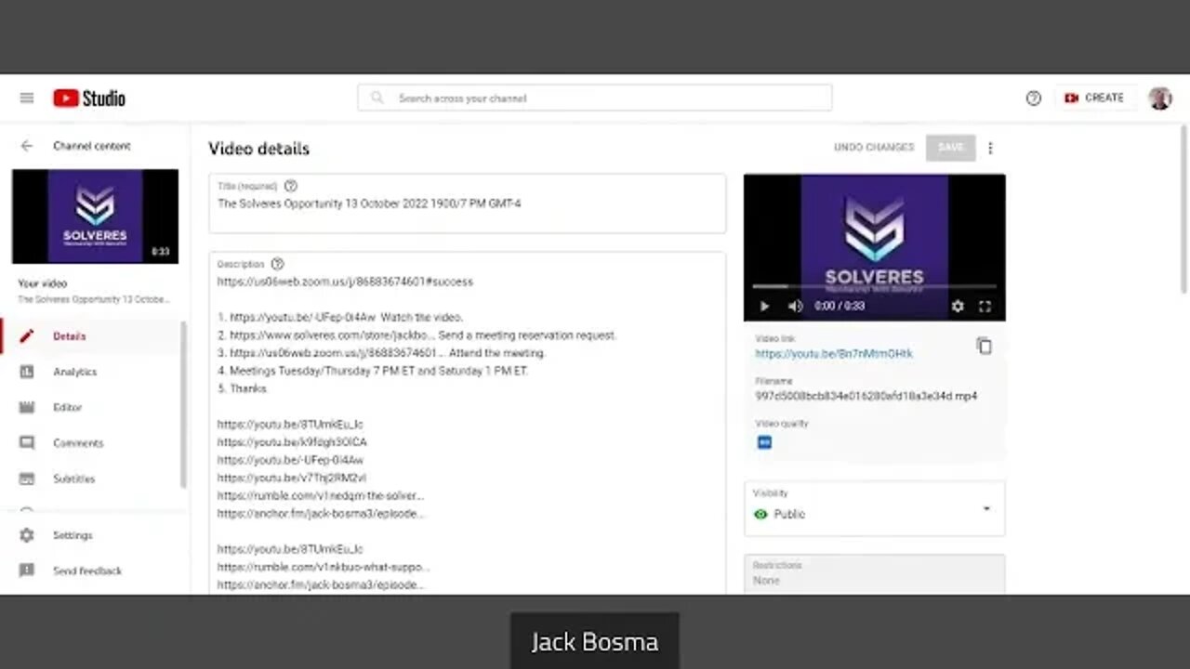
Task: Click the YouTube Studio logo
Action: click(x=89, y=98)
